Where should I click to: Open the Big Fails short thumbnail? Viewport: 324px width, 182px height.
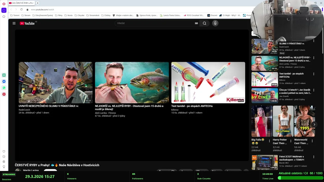pyautogui.click(x=262, y=121)
